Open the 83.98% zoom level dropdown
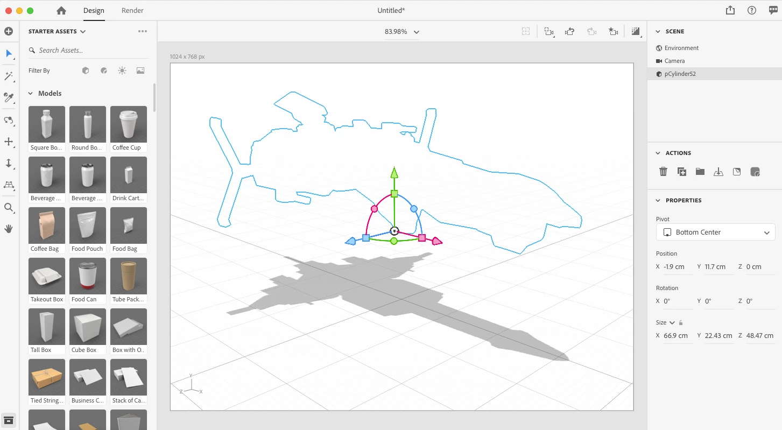 coord(401,32)
